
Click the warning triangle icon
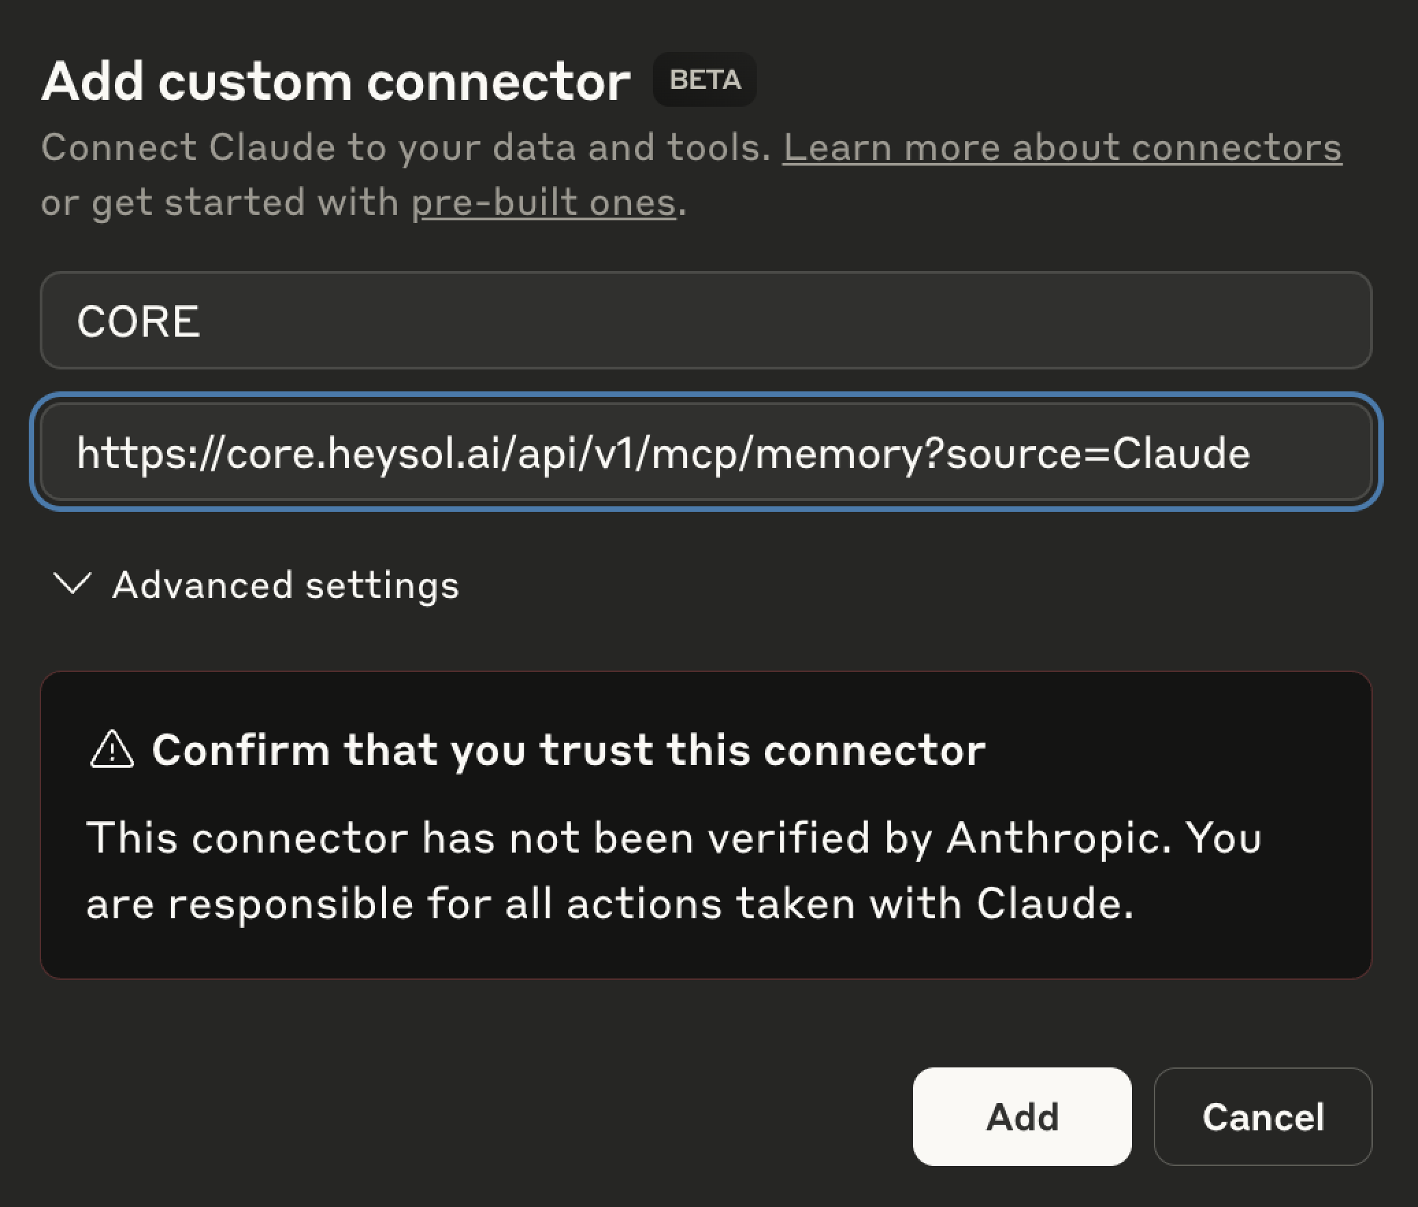coord(112,749)
